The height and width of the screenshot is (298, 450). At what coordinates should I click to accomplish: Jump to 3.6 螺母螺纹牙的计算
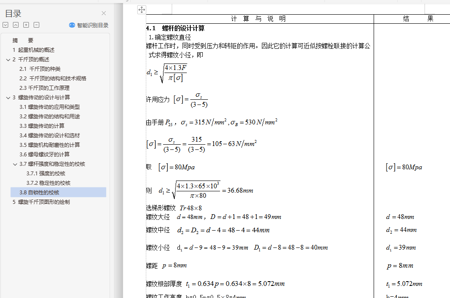(44, 154)
